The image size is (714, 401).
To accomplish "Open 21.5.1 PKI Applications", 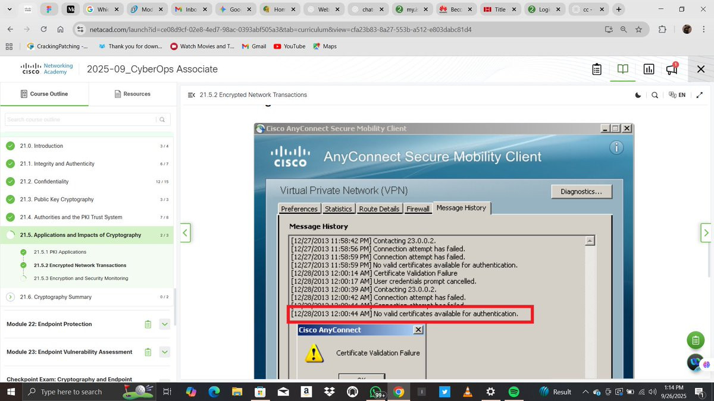I will pyautogui.click(x=59, y=252).
